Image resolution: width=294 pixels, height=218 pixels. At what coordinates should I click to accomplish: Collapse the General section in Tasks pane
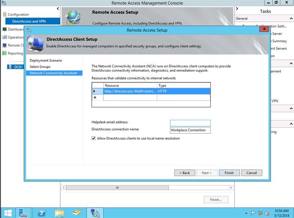[x=291, y=18]
